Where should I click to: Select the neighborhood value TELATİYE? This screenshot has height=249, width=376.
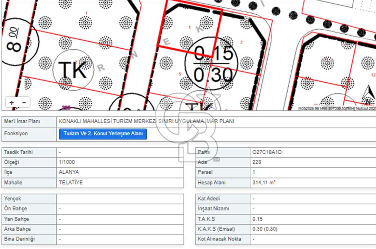[71, 183]
